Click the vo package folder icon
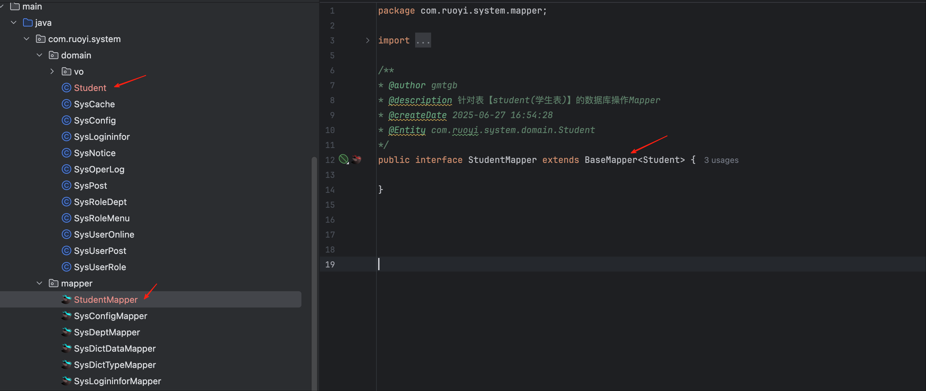926x391 pixels. tap(66, 72)
